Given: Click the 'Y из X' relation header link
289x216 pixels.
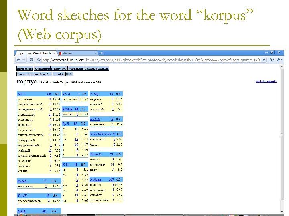Looking at the screenshot, I should (67, 109).
